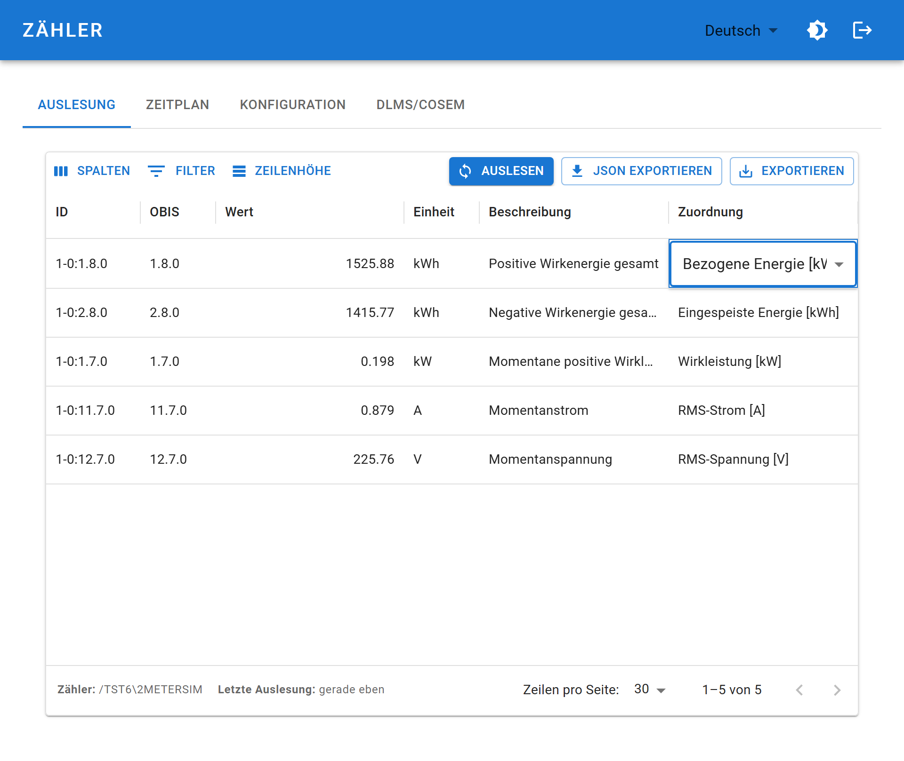Change row density via Zeilenhöhe
Viewport: 904px width, 761px height.
click(x=282, y=171)
